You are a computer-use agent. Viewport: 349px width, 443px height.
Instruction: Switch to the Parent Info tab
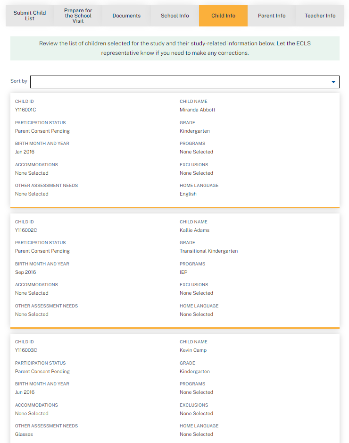(272, 16)
